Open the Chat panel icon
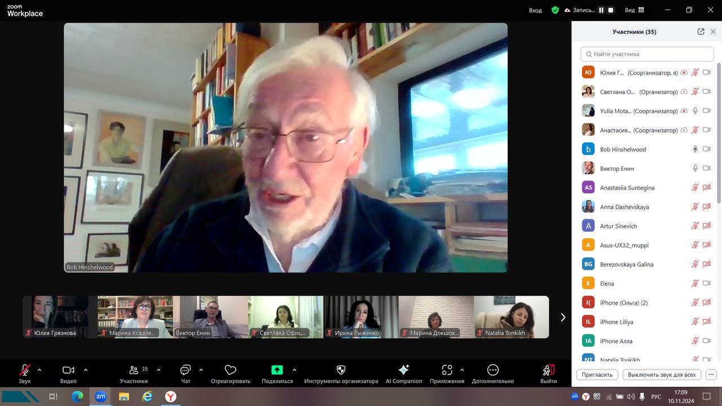The image size is (722, 406). 185,370
